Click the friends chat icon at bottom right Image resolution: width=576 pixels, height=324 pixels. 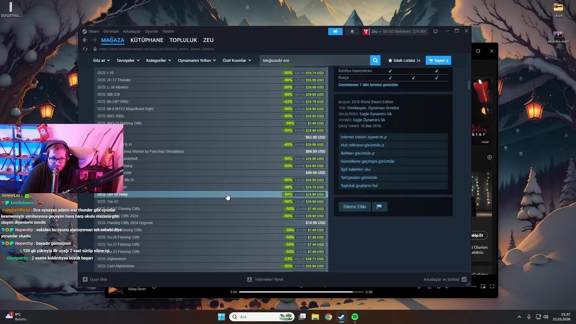click(x=464, y=279)
